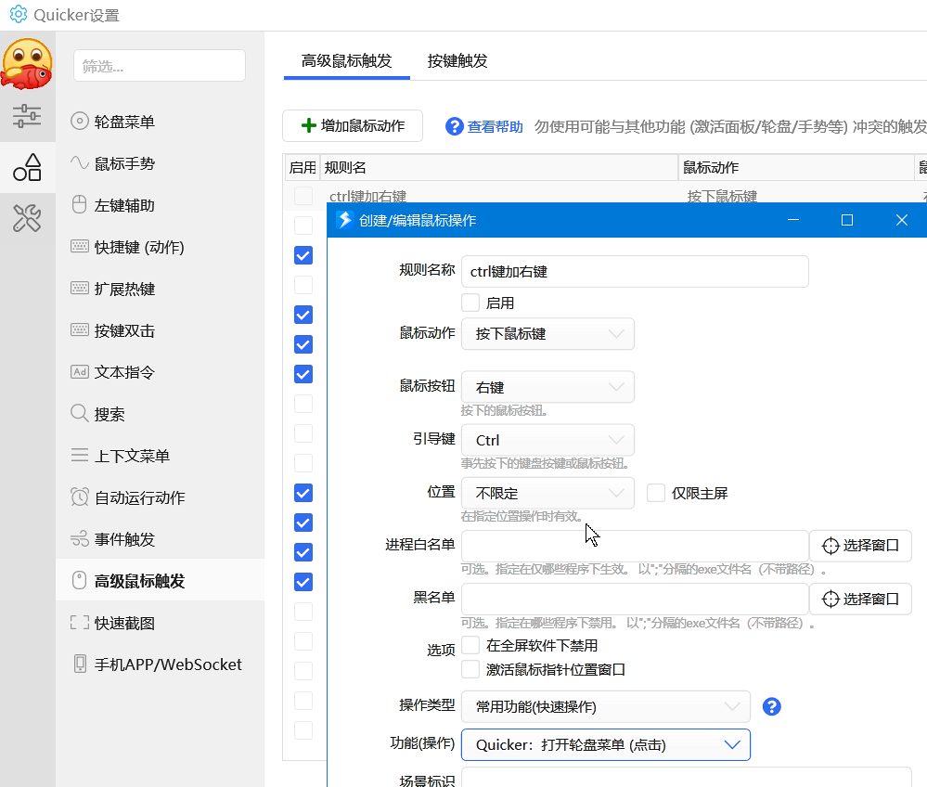
Task: Toggle enable checkbox for ctrl键加右键 rule
Action: (303, 196)
